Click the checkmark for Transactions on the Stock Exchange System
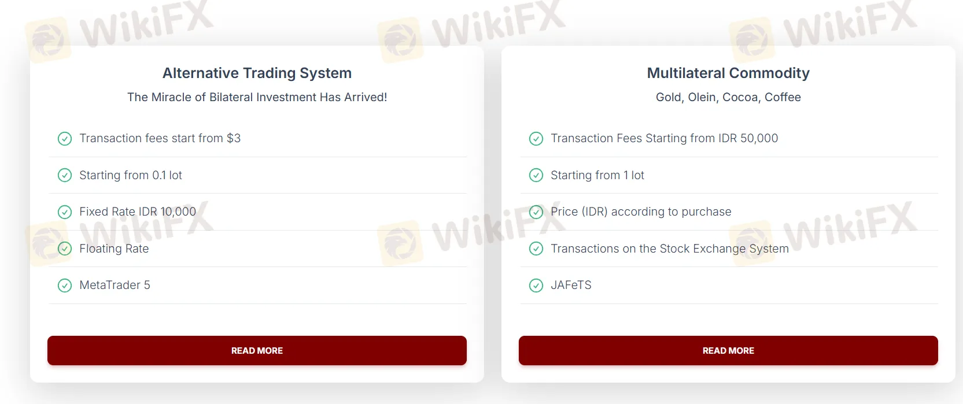Image resolution: width=963 pixels, height=404 pixels. point(536,249)
